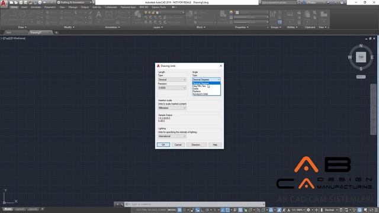
Task: Click the WCS dropdown below the ViewCube
Action: click(361, 77)
